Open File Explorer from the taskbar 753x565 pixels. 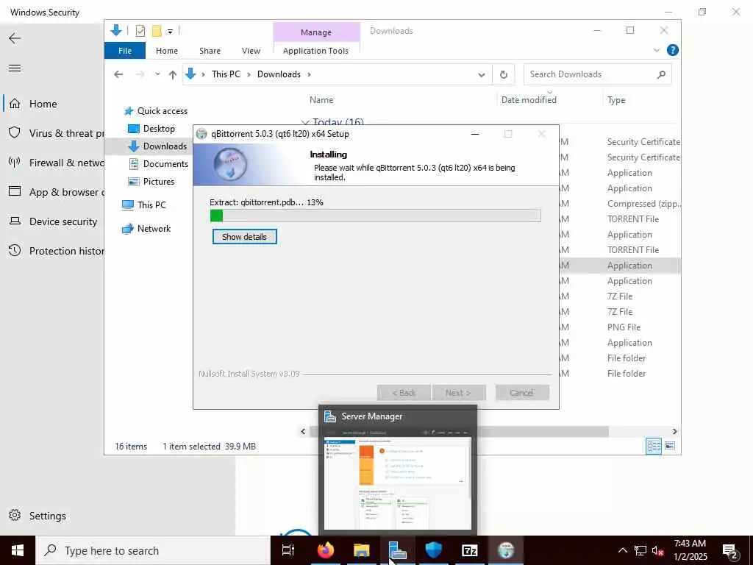pos(361,550)
